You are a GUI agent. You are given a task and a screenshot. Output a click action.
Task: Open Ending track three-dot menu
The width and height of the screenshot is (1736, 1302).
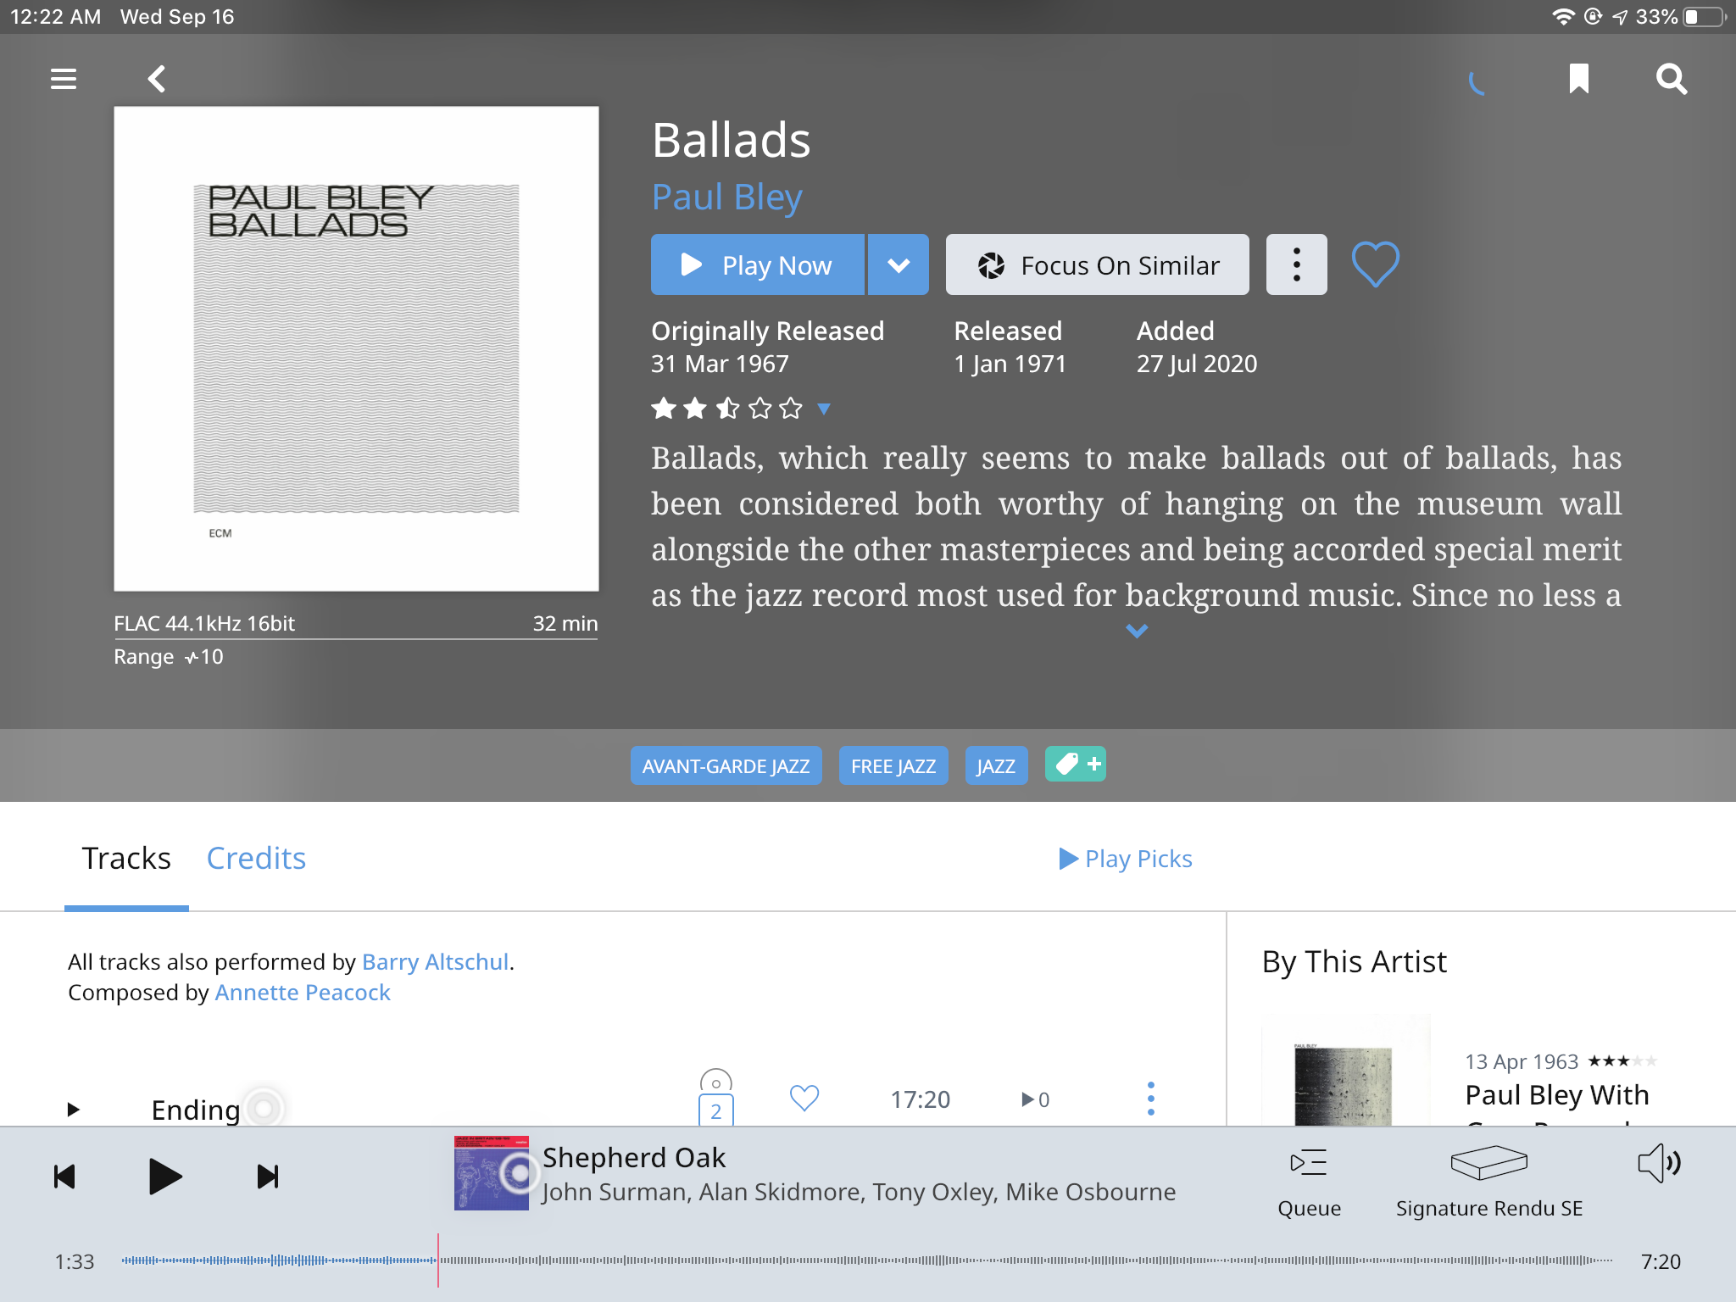pyautogui.click(x=1150, y=1099)
